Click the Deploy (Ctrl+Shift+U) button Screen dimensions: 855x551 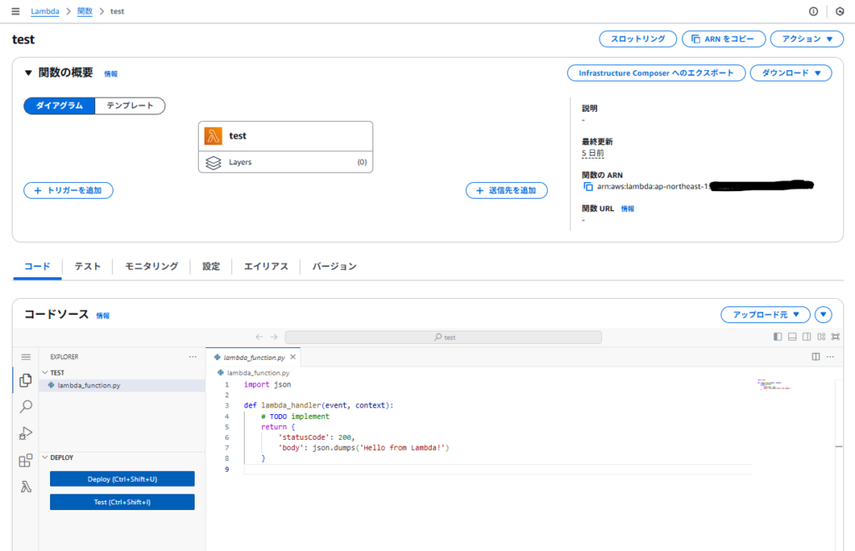(122, 479)
